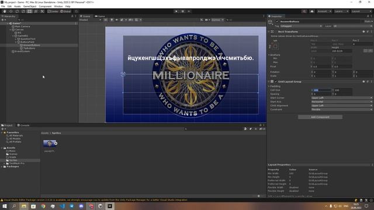The height and width of the screenshot is (210, 374).
Task: Collapse the Canvas node in Hierarchy
Action: (x=11, y=30)
